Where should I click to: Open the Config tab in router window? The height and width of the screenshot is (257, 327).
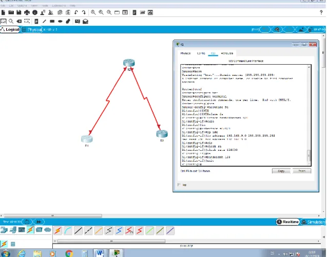point(201,53)
